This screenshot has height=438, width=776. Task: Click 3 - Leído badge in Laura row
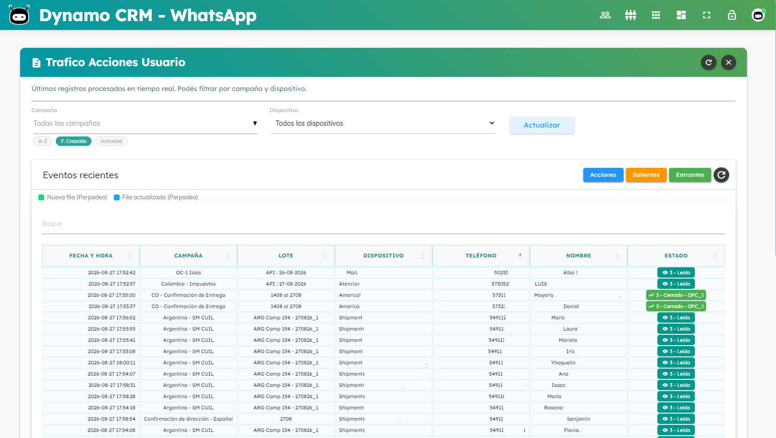pyautogui.click(x=676, y=329)
